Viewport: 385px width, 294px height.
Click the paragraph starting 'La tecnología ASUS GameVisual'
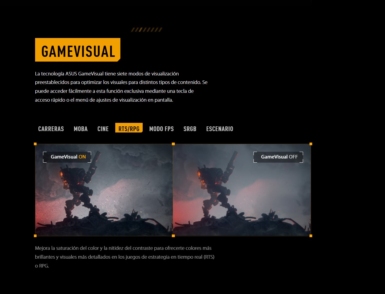pyautogui.click(x=121, y=87)
